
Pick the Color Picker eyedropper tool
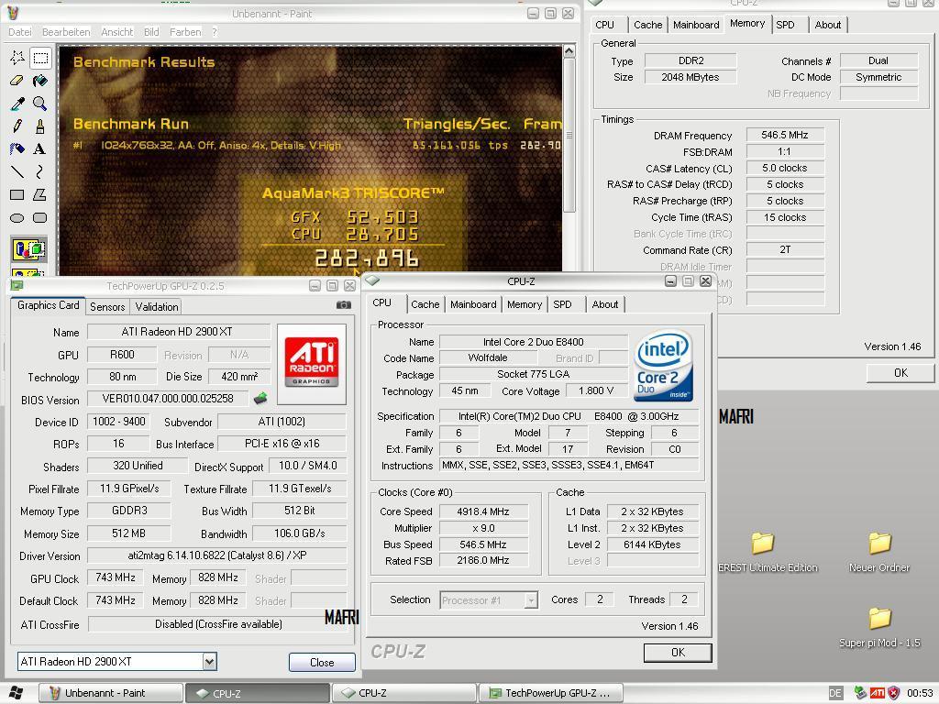[x=17, y=104]
